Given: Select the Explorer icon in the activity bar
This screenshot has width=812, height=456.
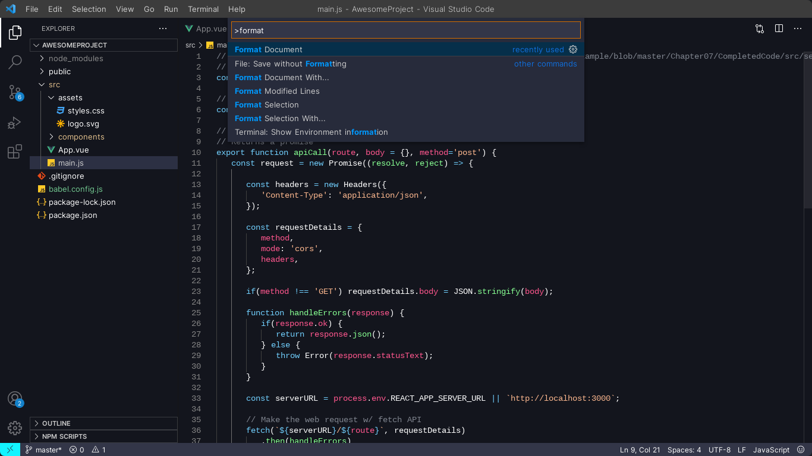Looking at the screenshot, I should (14, 33).
